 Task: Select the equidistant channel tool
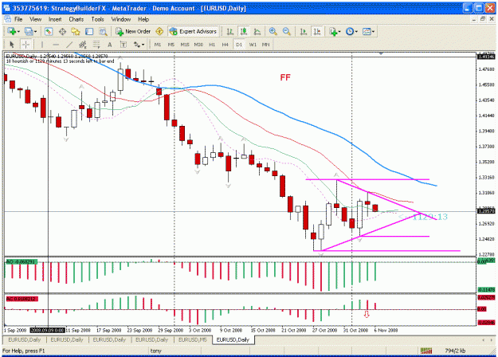(83, 45)
